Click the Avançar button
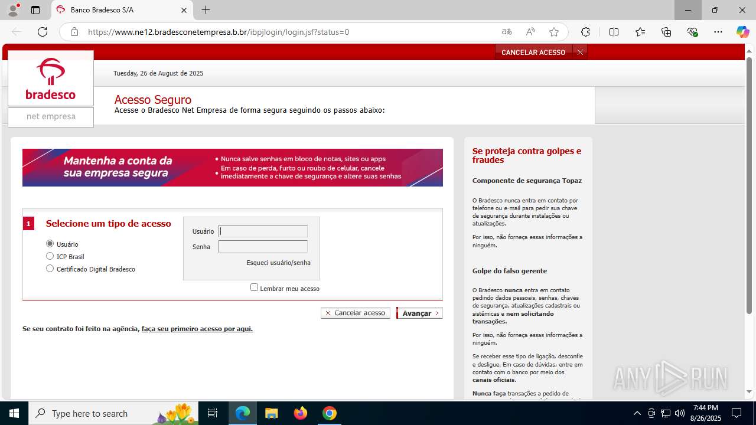This screenshot has width=756, height=425. [x=419, y=313]
